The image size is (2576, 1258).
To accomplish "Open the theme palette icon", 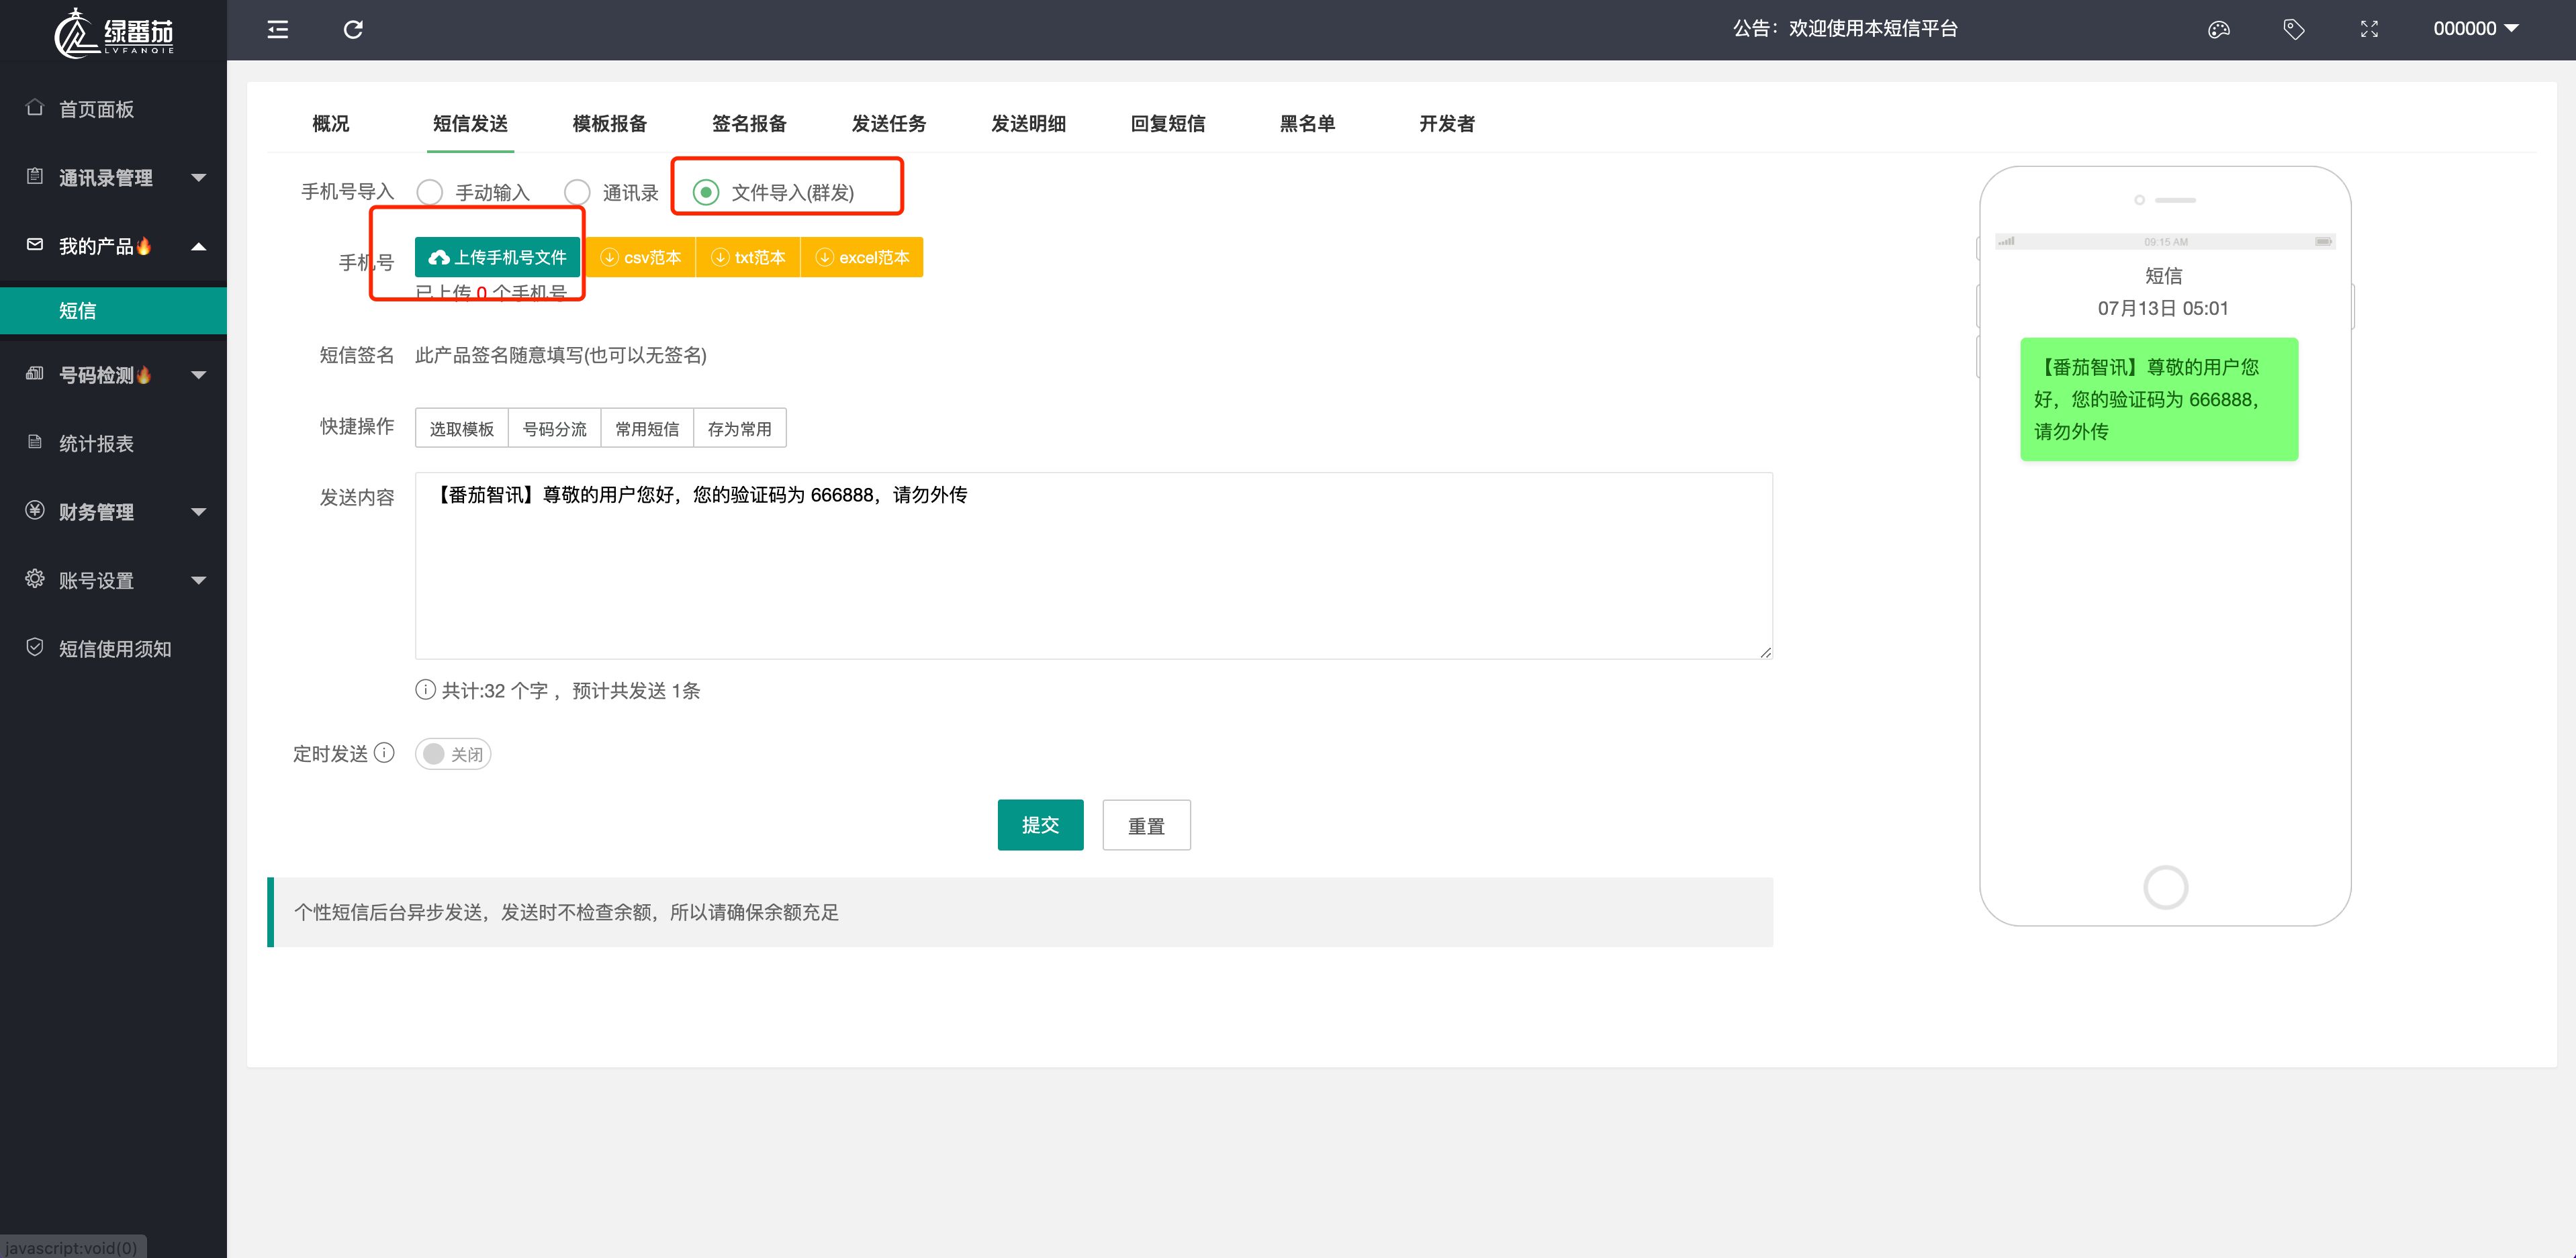I will (2218, 29).
